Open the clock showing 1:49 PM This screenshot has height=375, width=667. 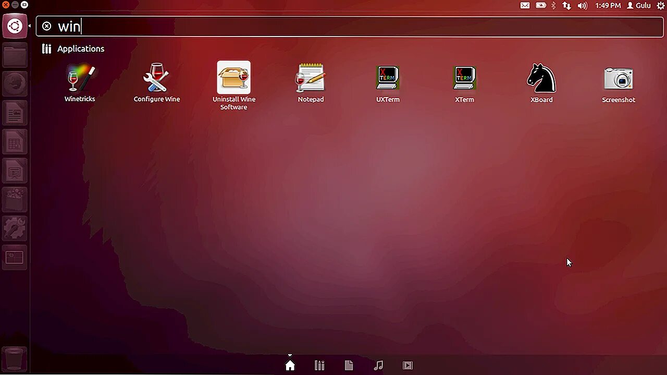tap(608, 6)
